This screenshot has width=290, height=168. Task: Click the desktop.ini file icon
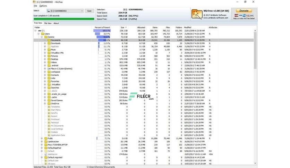coord(46,154)
